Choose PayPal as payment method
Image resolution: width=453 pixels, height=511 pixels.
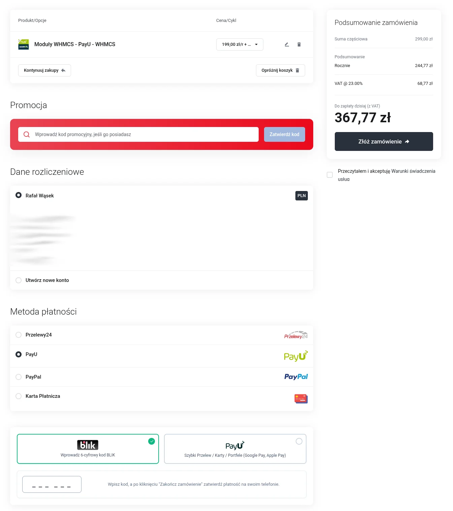point(19,377)
